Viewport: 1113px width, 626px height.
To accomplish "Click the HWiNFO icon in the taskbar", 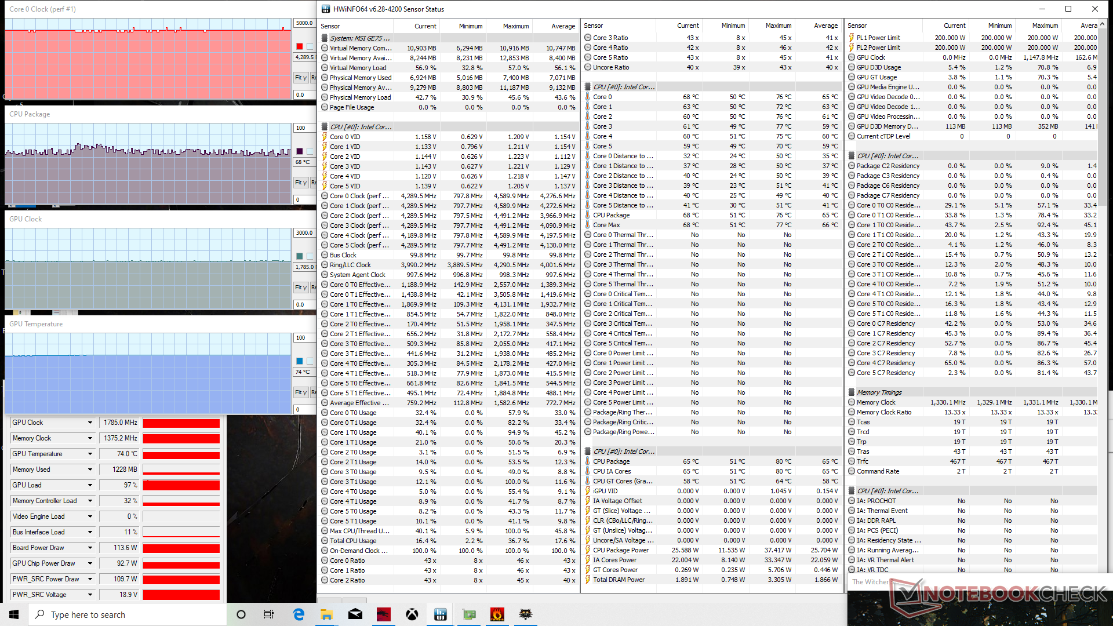I will click(441, 614).
